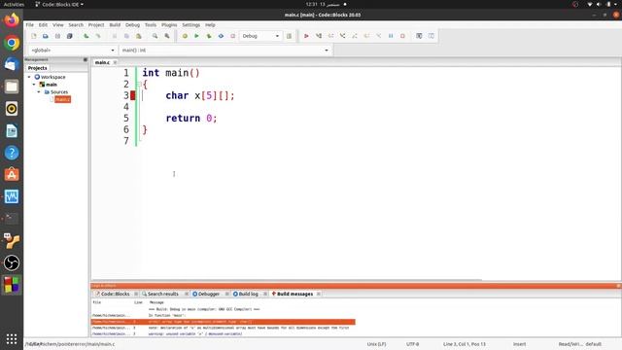Open the debugging windows icon
The image size is (622, 350).
pos(419,36)
